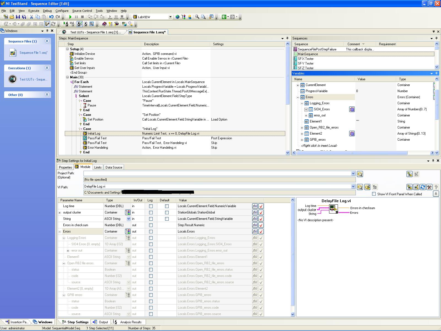Check expression syntax for Locals.Errors value
441x331 pixels.
261,231
